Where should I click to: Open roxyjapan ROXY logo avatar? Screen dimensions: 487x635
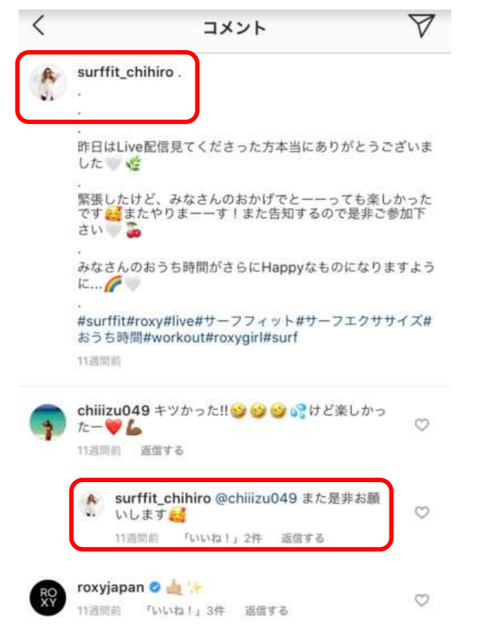tap(48, 598)
